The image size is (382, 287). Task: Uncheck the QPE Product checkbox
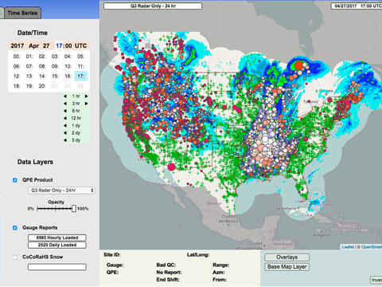tap(15, 180)
